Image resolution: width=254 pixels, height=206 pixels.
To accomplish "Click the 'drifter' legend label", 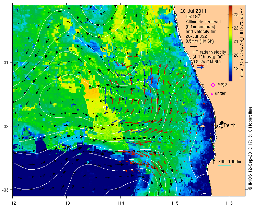I will coord(220,93).
